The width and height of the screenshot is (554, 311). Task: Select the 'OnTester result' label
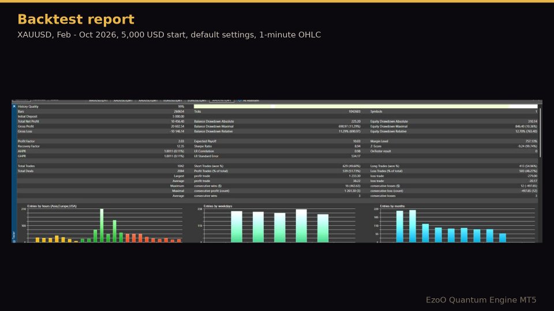(380, 151)
